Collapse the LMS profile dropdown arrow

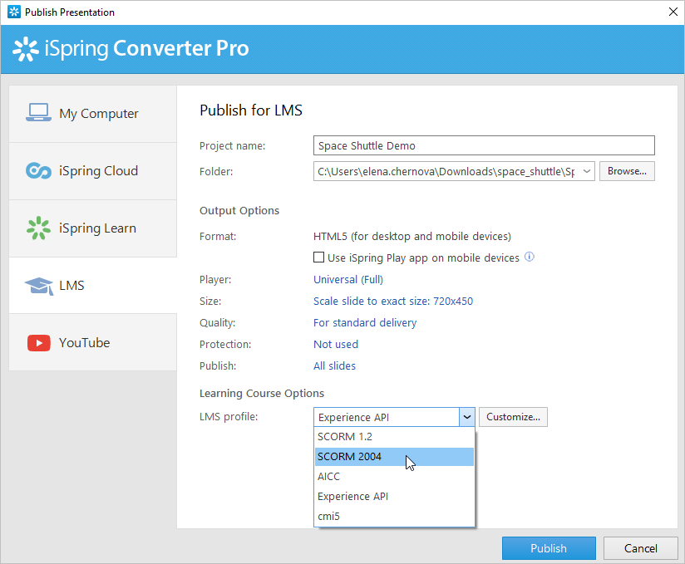pos(466,417)
